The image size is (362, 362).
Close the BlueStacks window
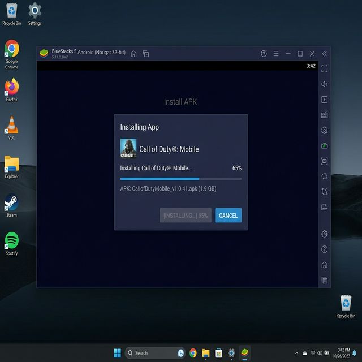312,54
